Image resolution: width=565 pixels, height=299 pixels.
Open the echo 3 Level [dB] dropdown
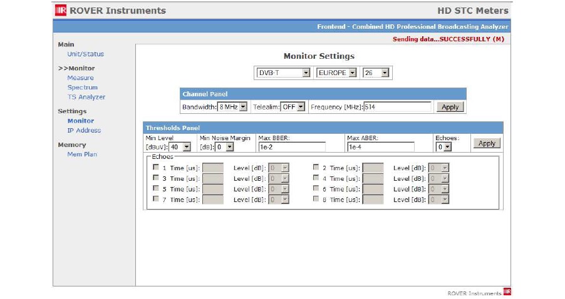pos(279,178)
